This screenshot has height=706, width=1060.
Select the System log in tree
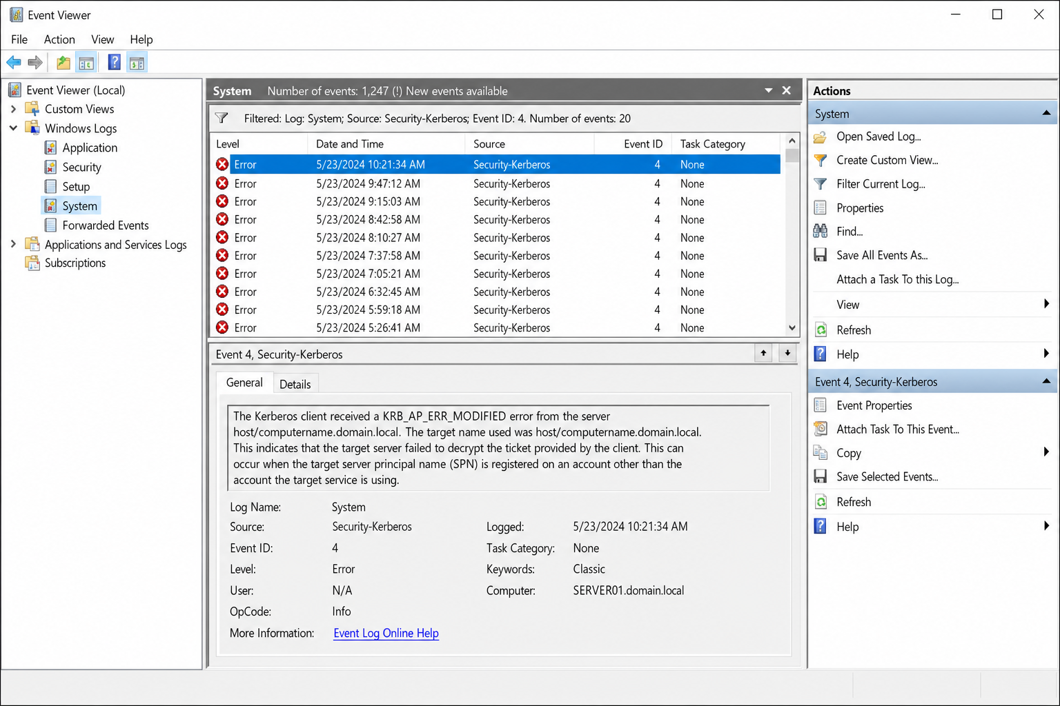[80, 205]
